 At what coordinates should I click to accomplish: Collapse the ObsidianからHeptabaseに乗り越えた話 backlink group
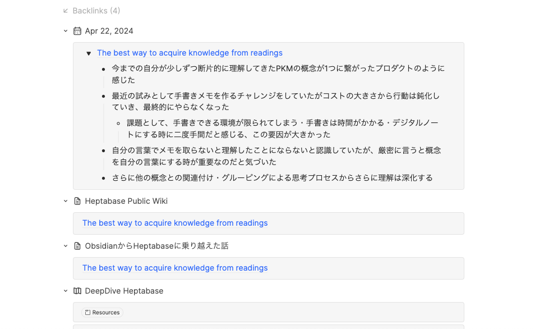pos(66,246)
